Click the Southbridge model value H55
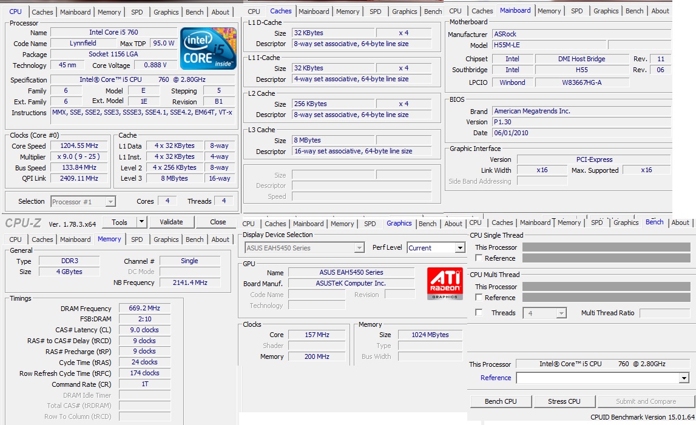This screenshot has width=696, height=425. point(582,70)
